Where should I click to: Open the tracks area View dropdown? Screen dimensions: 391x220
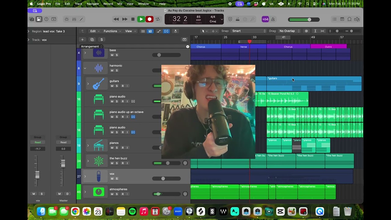[x=130, y=31]
